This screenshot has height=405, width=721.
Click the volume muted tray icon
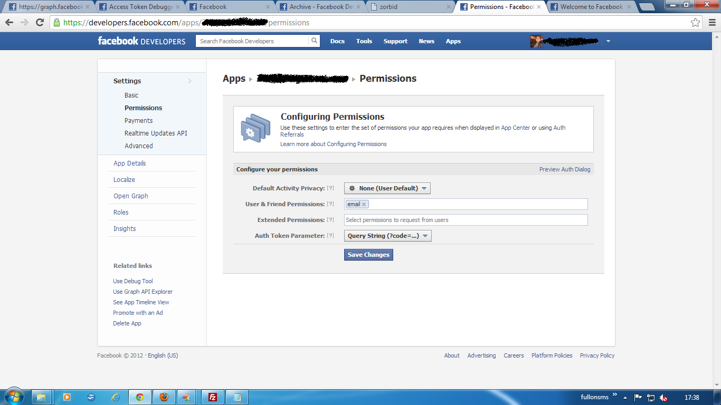point(663,398)
